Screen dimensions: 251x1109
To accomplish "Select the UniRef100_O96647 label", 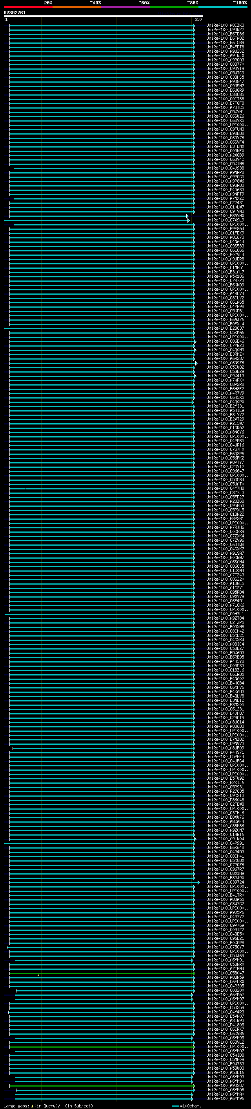I will (225, 471).
